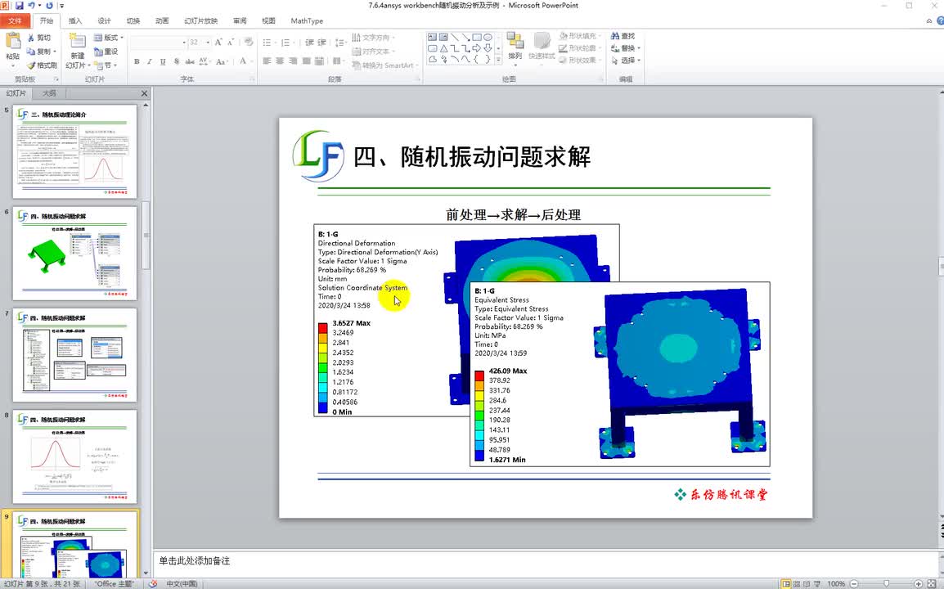Switch to the Outline pane tab
The image size is (944, 589).
49,93
